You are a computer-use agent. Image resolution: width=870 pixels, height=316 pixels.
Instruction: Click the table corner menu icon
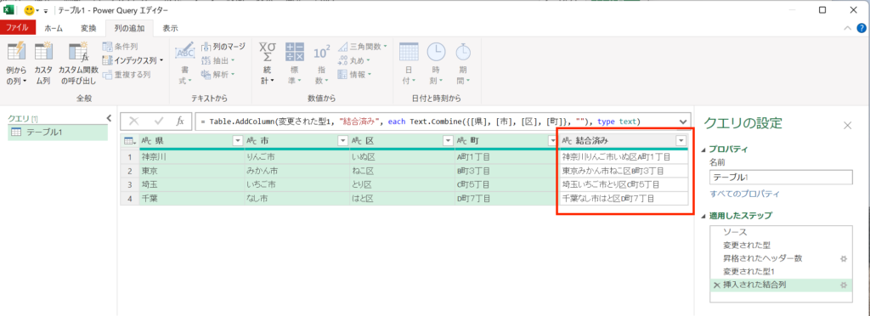[x=129, y=141]
